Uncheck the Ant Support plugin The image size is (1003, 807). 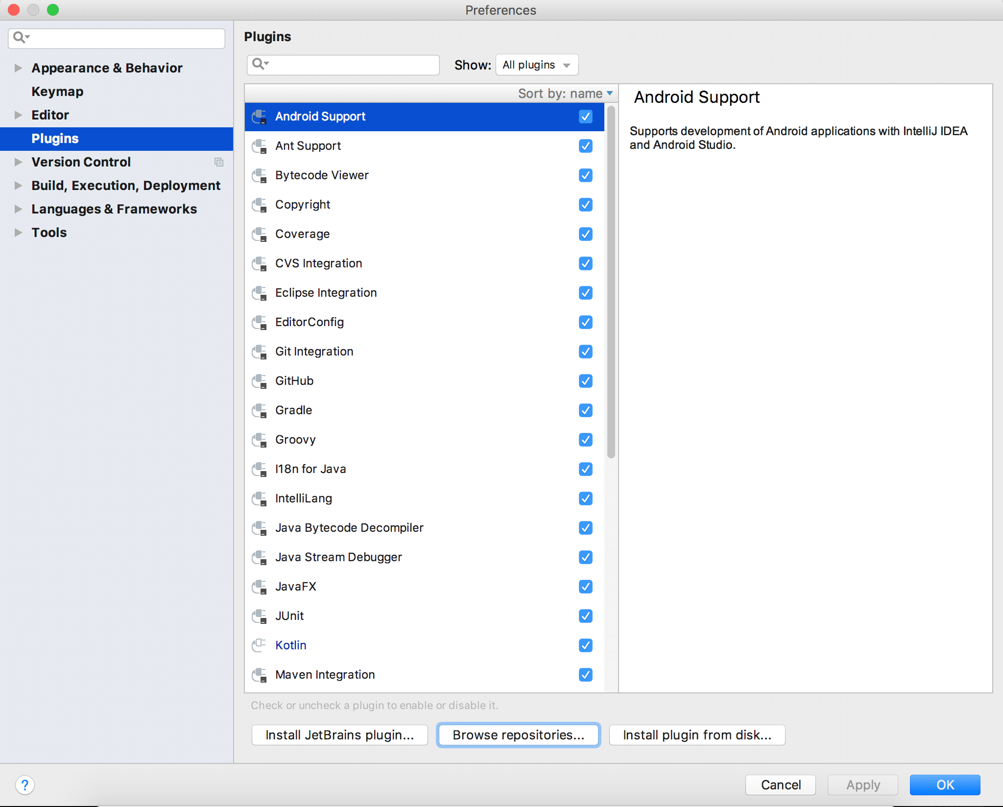point(585,146)
